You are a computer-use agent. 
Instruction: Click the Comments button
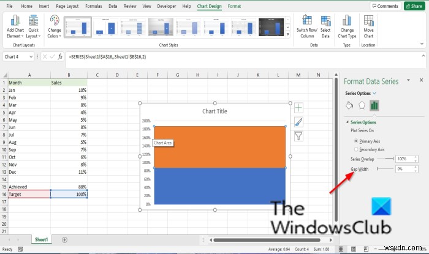pos(385,6)
